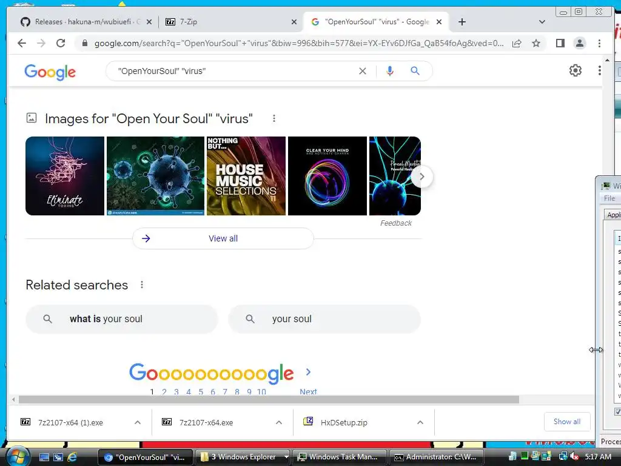Viewport: 621px width, 466px height.
Task: Reload the current Google search page
Action: point(61,43)
